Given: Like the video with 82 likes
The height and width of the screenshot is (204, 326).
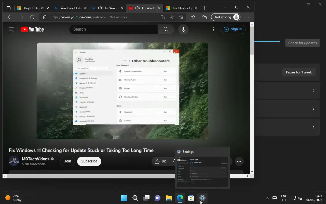Looking at the screenshot, I should coord(160,161).
